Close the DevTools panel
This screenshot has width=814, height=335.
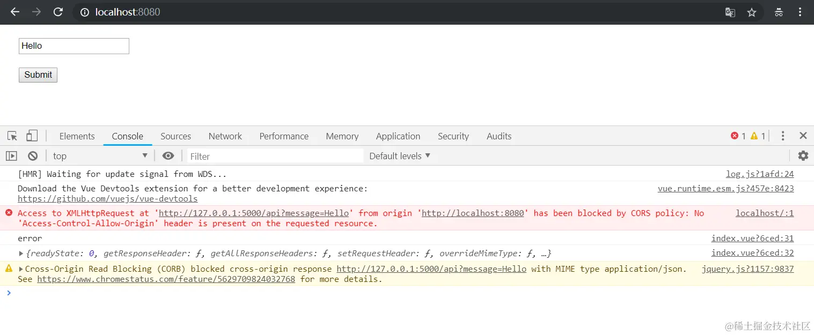coord(803,136)
